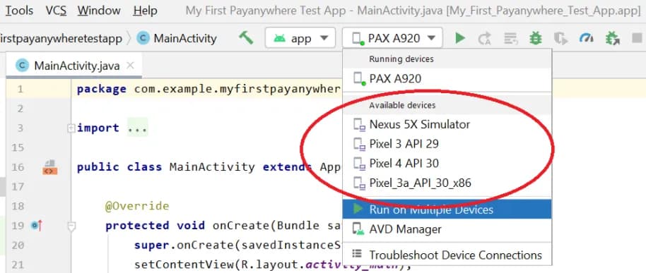The image size is (646, 273).
Task: Click the related XML file gutter icon
Action: 50,167
